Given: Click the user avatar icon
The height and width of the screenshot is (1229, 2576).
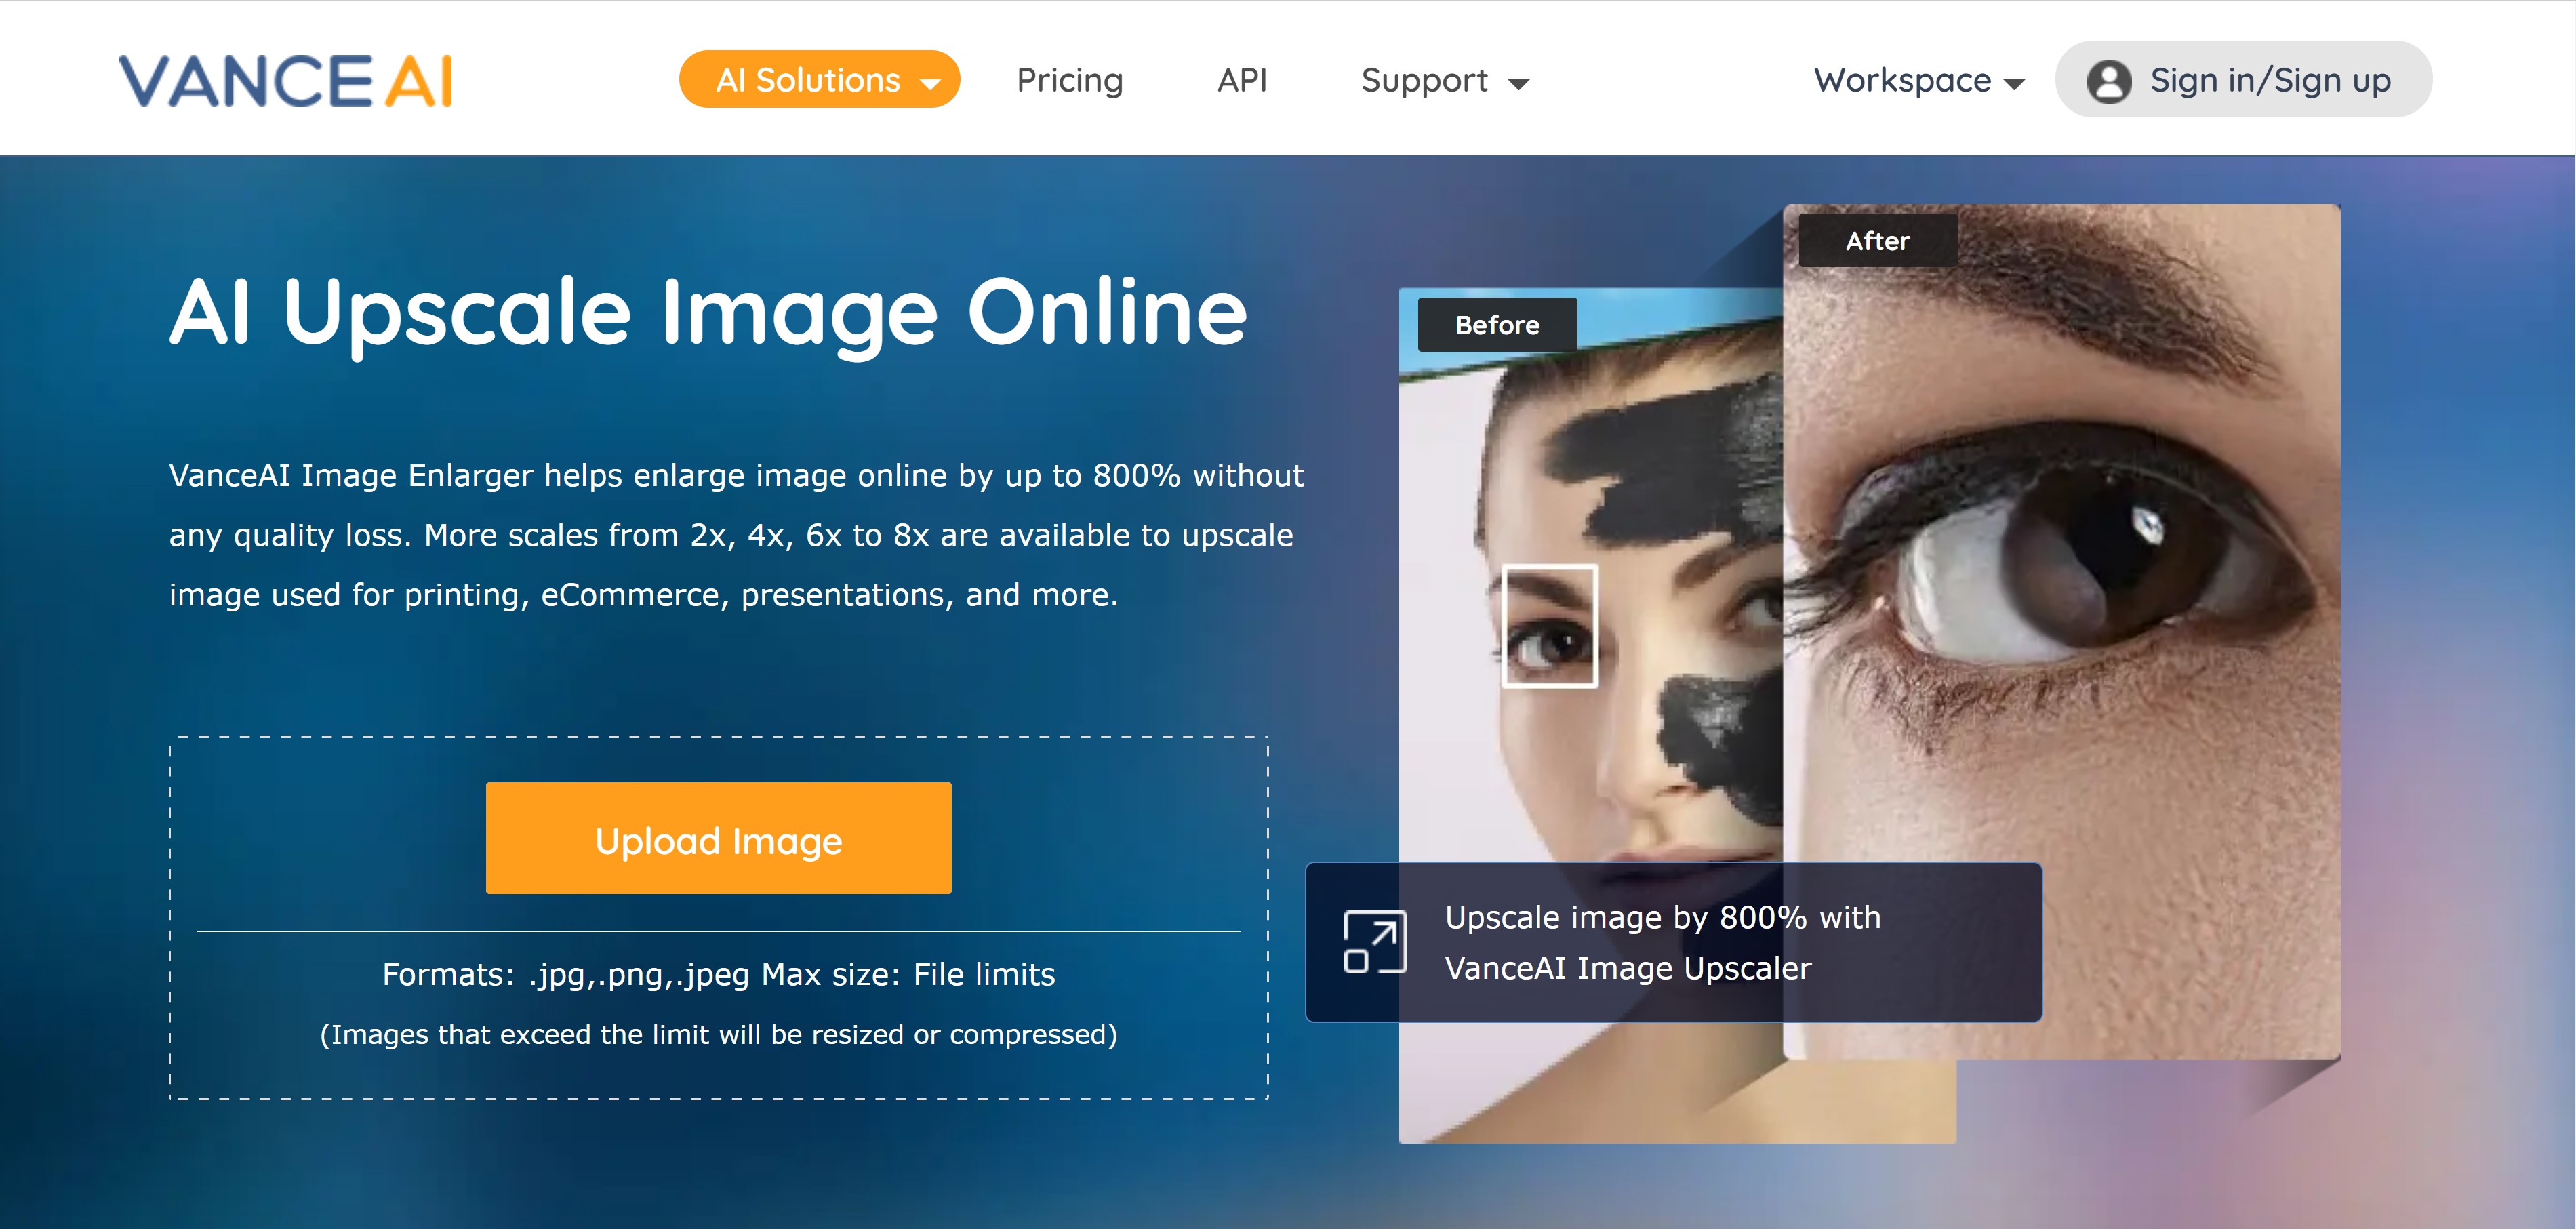Looking at the screenshot, I should tap(2109, 81).
